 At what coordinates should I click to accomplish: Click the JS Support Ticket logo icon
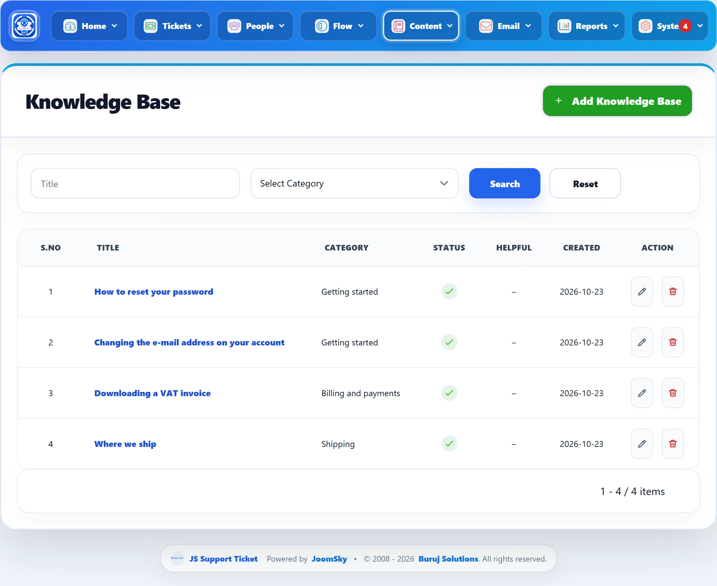(x=24, y=26)
